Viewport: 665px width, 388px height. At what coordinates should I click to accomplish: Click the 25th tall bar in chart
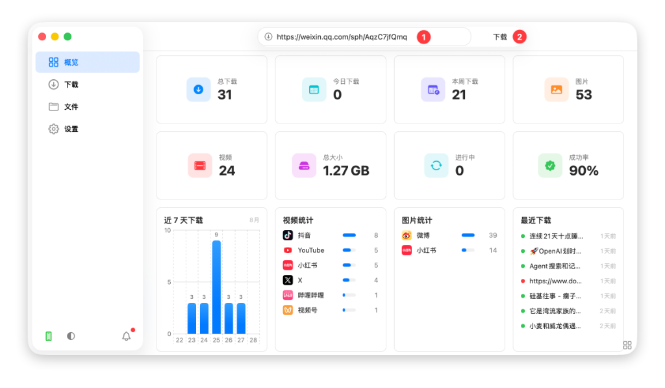pyautogui.click(x=216, y=287)
